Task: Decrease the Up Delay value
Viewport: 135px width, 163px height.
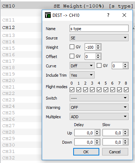Action: pos(97,134)
